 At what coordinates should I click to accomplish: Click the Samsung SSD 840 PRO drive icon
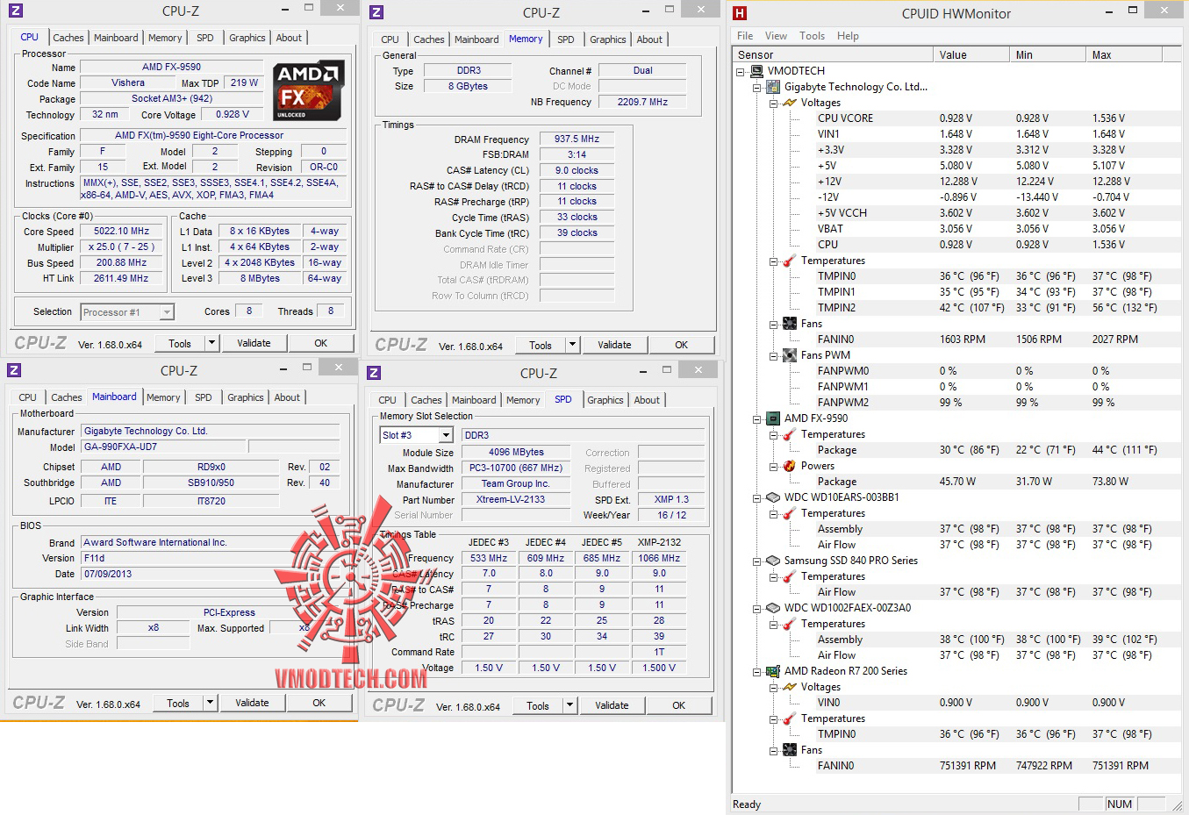tap(773, 561)
